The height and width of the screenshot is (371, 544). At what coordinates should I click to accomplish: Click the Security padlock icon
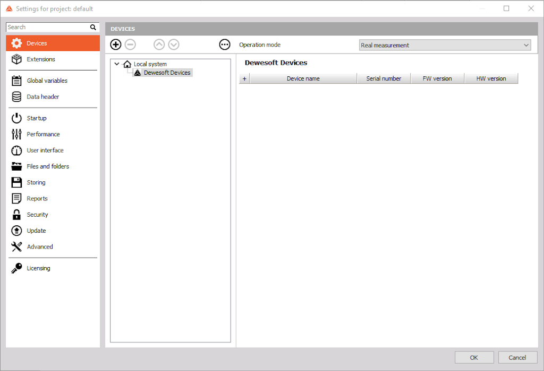click(16, 215)
